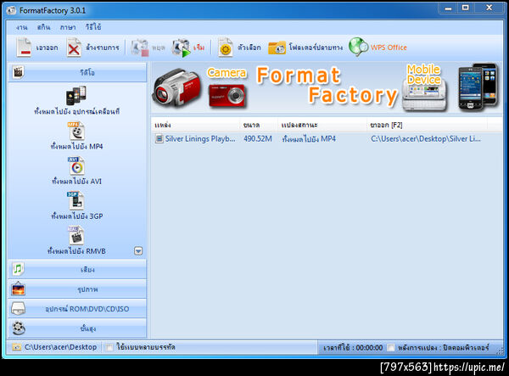Sort by the Size (ขนาด) column header
Screen dimensions: 509x376
(260, 125)
